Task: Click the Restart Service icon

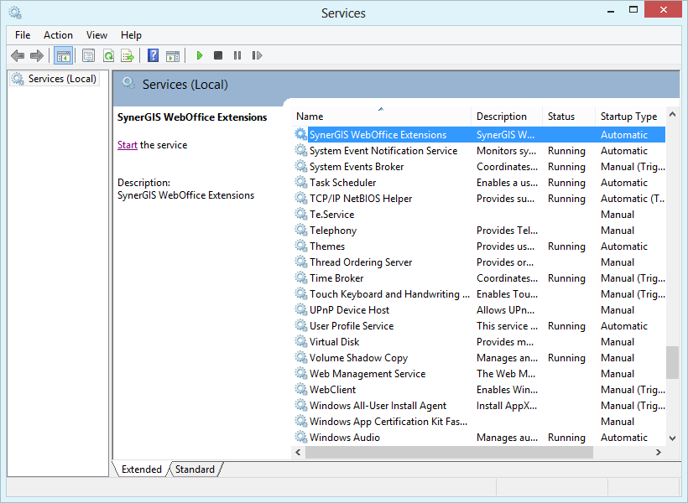Action: click(x=257, y=55)
